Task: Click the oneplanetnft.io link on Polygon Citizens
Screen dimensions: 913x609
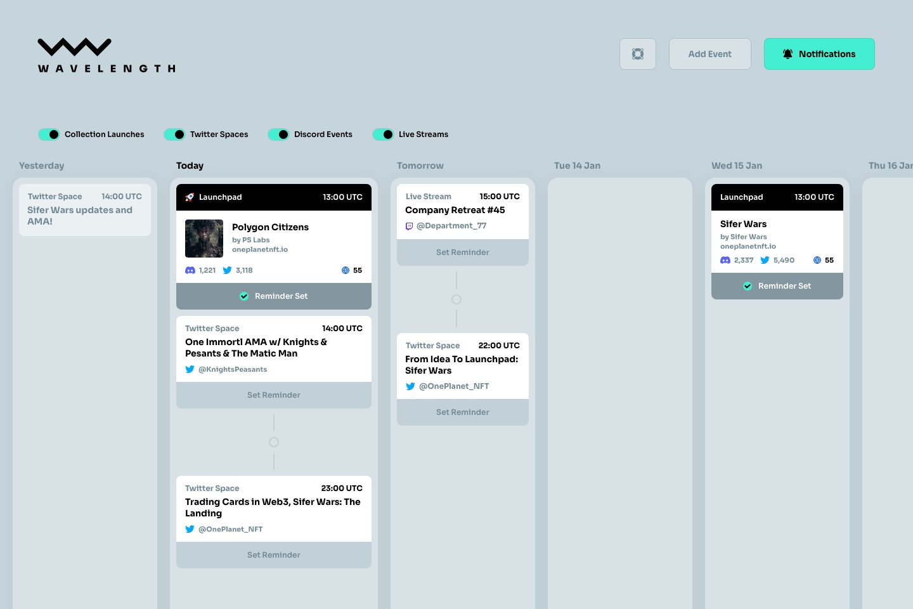Action: point(260,249)
